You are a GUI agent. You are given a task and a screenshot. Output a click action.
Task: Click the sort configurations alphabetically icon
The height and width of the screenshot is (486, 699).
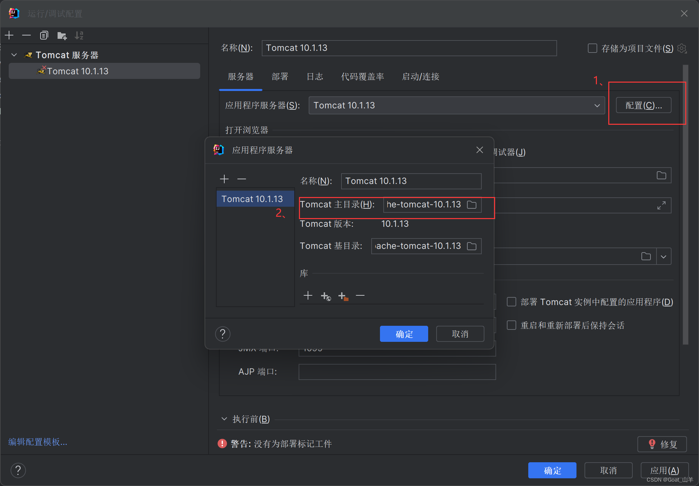tap(79, 35)
